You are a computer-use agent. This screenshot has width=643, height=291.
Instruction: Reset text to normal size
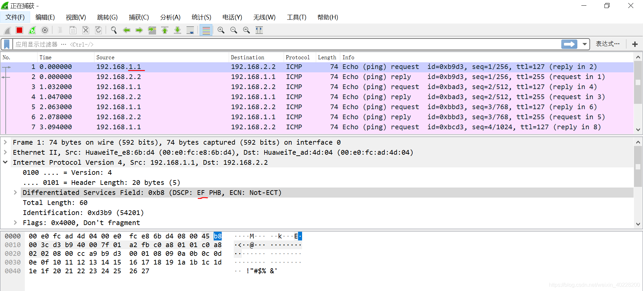click(246, 30)
